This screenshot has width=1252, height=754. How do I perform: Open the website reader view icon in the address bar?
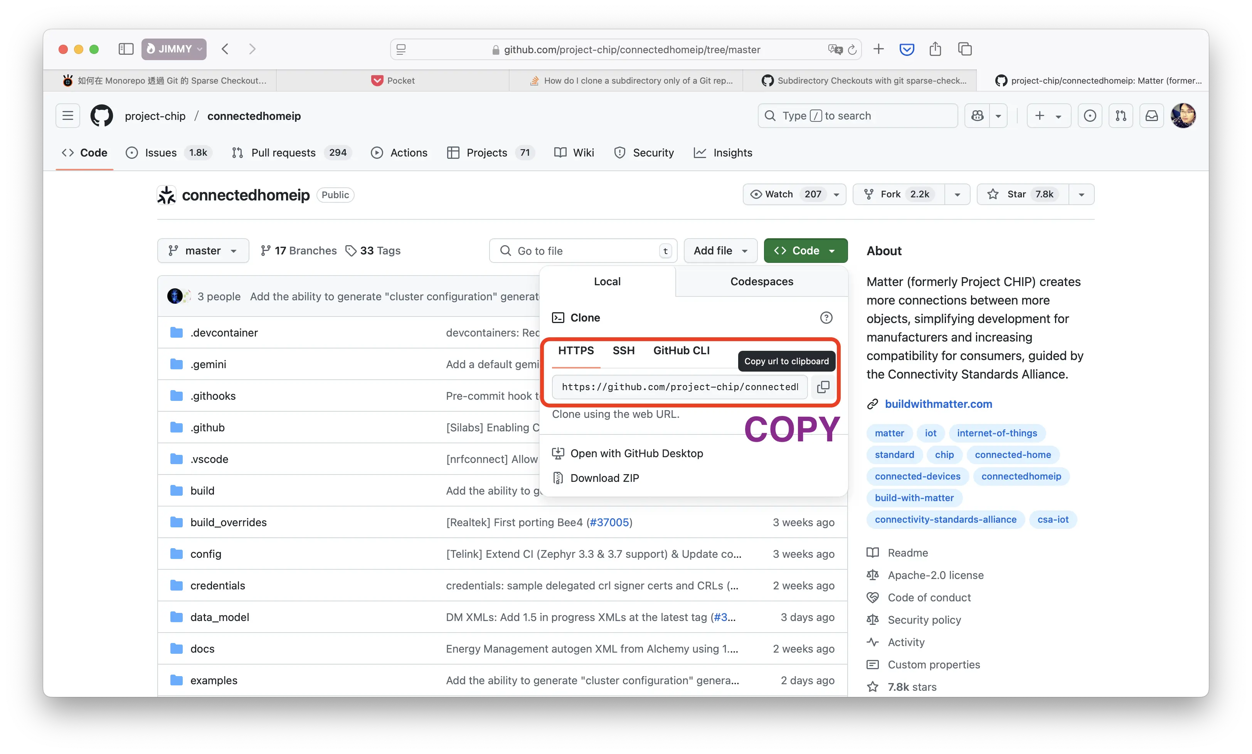tap(401, 49)
